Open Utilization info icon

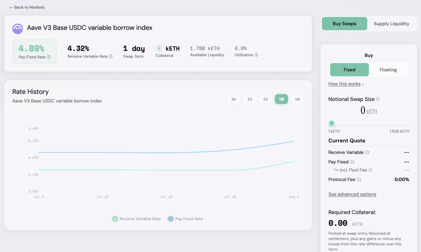point(256,55)
